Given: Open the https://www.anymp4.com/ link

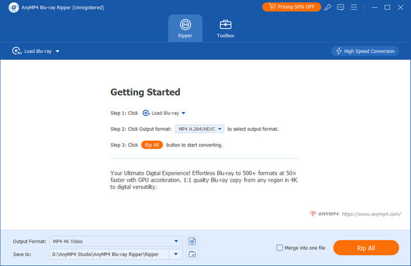Looking at the screenshot, I should [x=371, y=214].
